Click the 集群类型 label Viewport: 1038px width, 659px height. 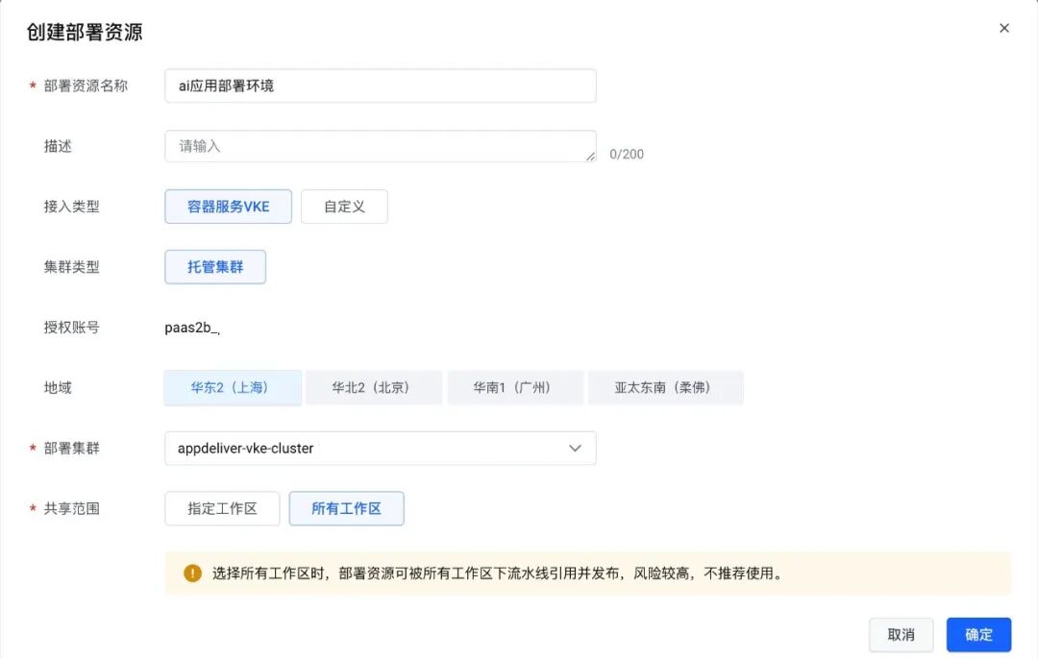click(x=71, y=267)
